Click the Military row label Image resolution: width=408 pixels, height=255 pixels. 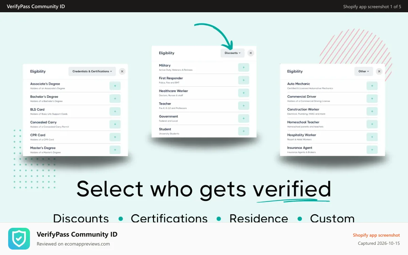click(165, 65)
